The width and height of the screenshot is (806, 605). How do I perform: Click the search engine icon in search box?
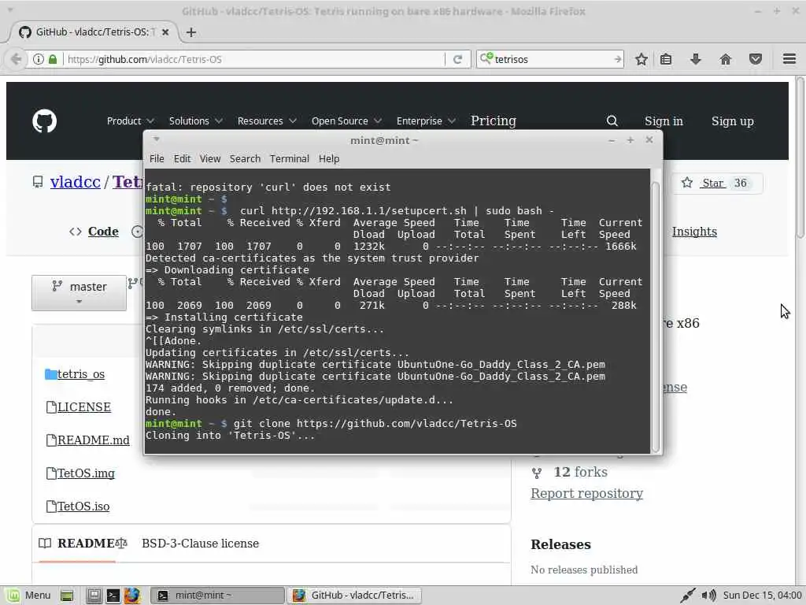(486, 58)
